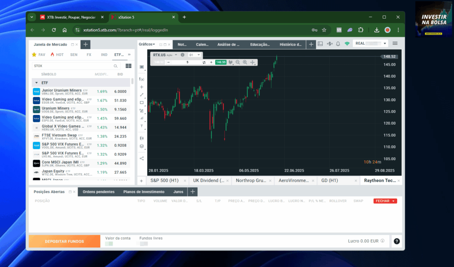The height and width of the screenshot is (267, 454).
Task: Click the move chart crosshair icon
Action: (252, 62)
